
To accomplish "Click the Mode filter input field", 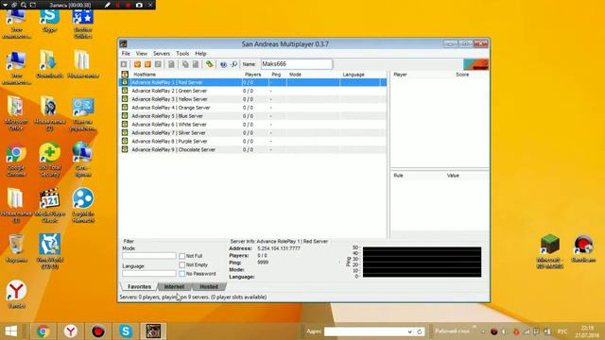I will pyautogui.click(x=149, y=256).
